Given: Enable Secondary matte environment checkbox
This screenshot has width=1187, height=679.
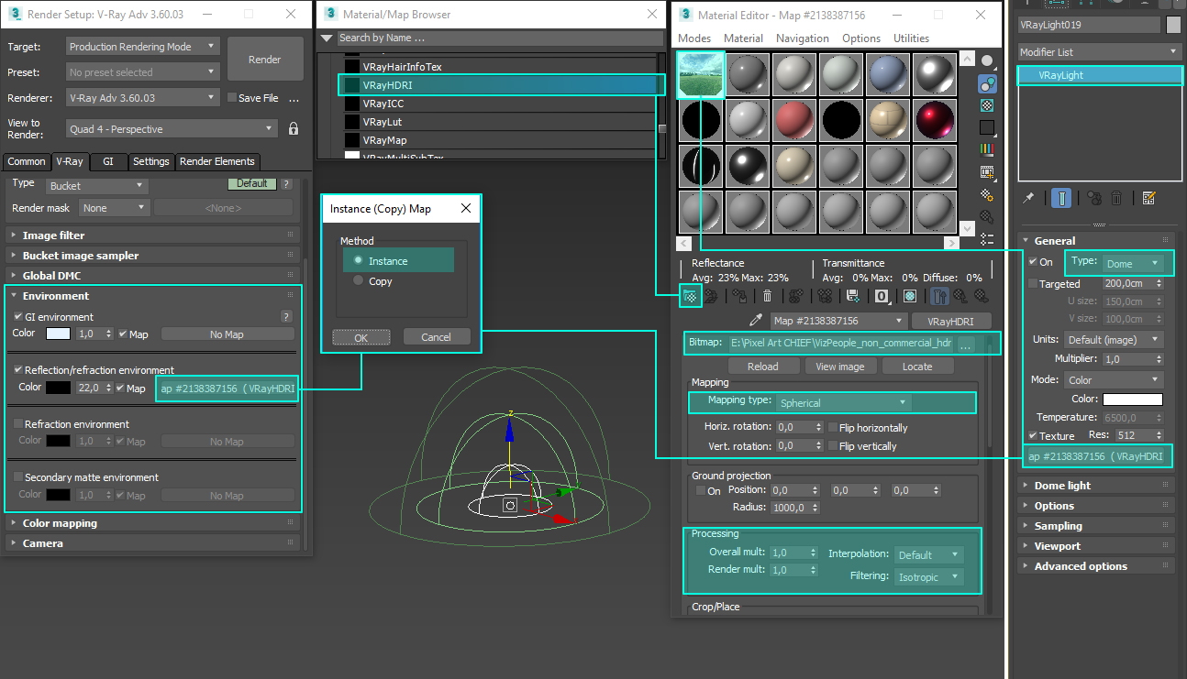Looking at the screenshot, I should pos(17,476).
